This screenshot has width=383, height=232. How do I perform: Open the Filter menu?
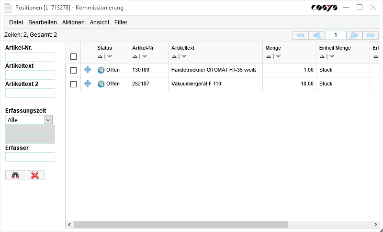[121, 22]
